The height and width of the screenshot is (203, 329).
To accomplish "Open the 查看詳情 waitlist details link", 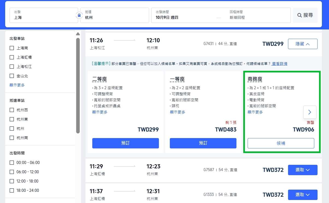I will tap(279, 64).
